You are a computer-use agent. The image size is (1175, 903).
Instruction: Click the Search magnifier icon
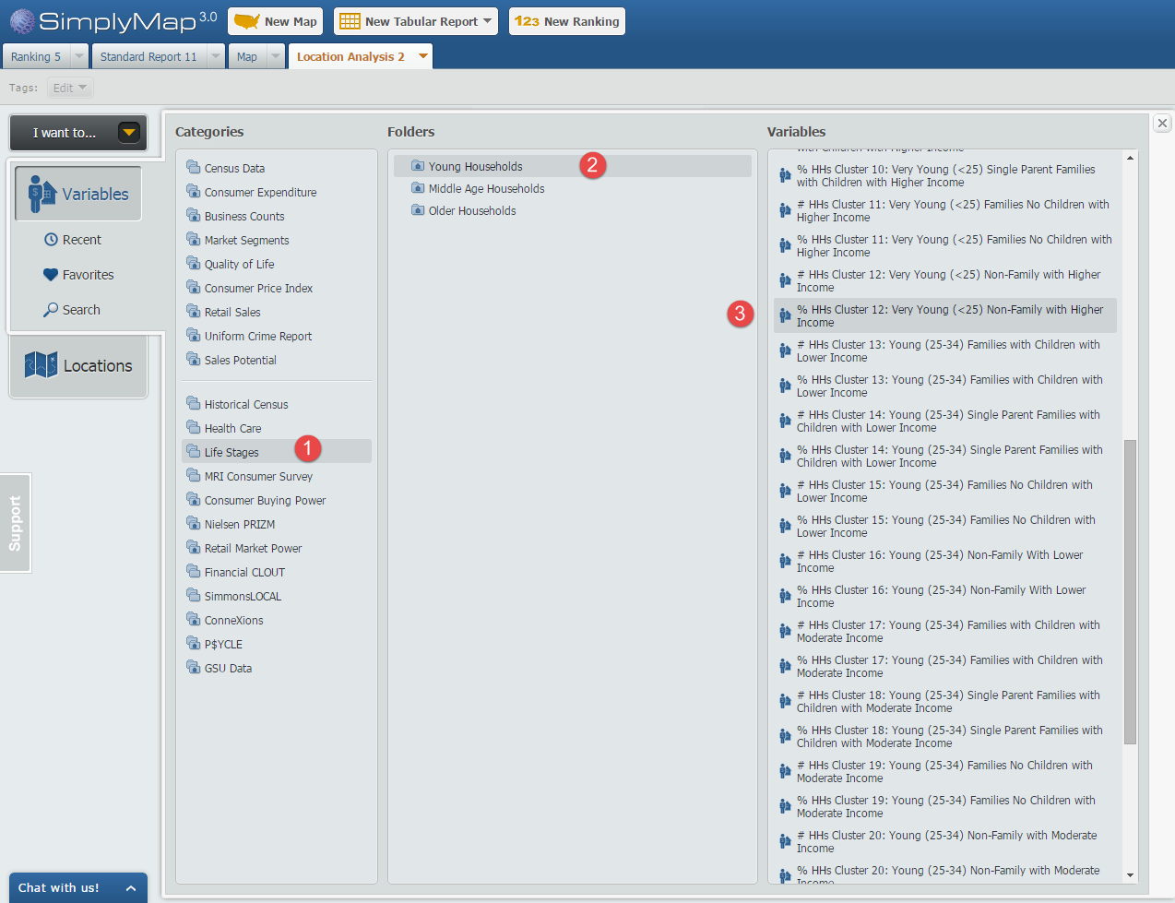51,310
